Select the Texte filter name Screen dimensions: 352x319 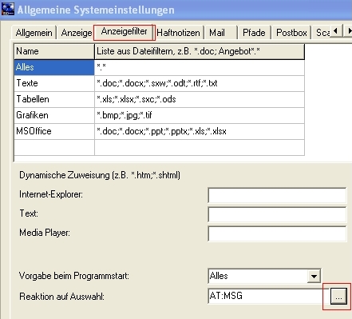pos(54,83)
